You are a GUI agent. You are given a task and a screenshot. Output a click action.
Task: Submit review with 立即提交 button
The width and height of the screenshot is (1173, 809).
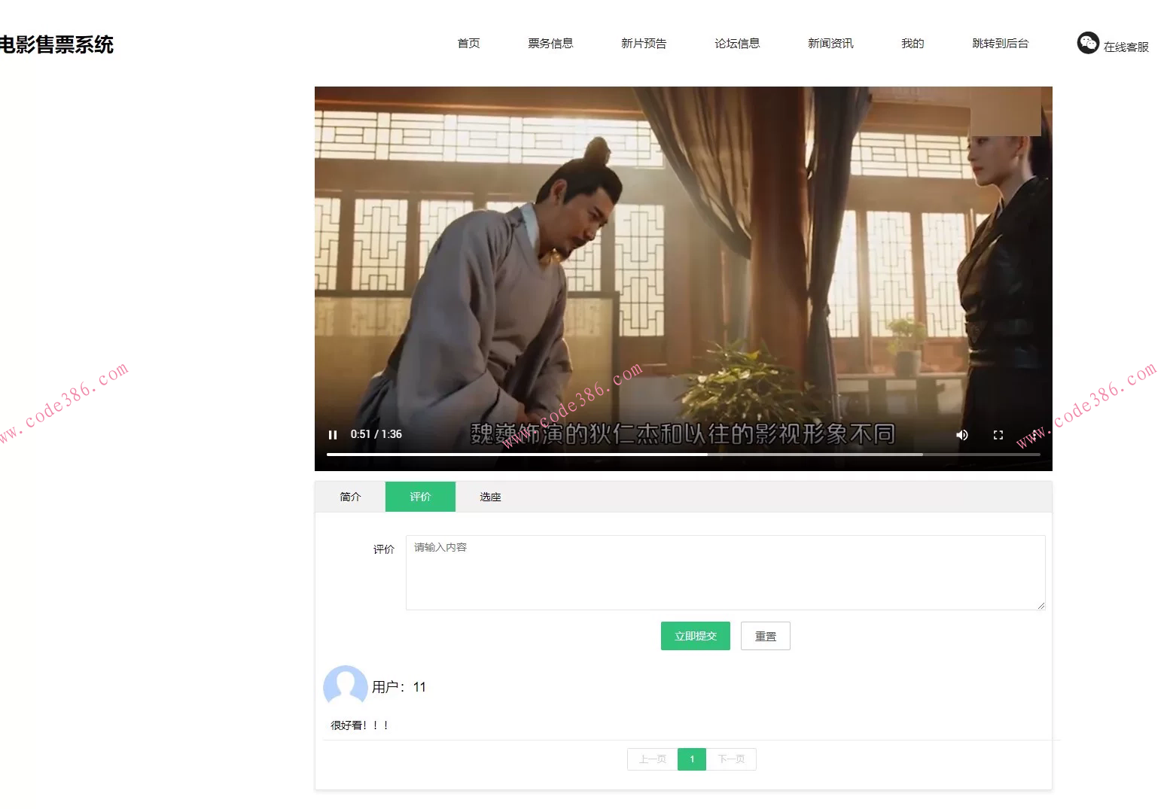pyautogui.click(x=696, y=636)
